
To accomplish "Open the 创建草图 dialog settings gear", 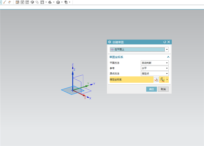I will (x=110, y=42).
